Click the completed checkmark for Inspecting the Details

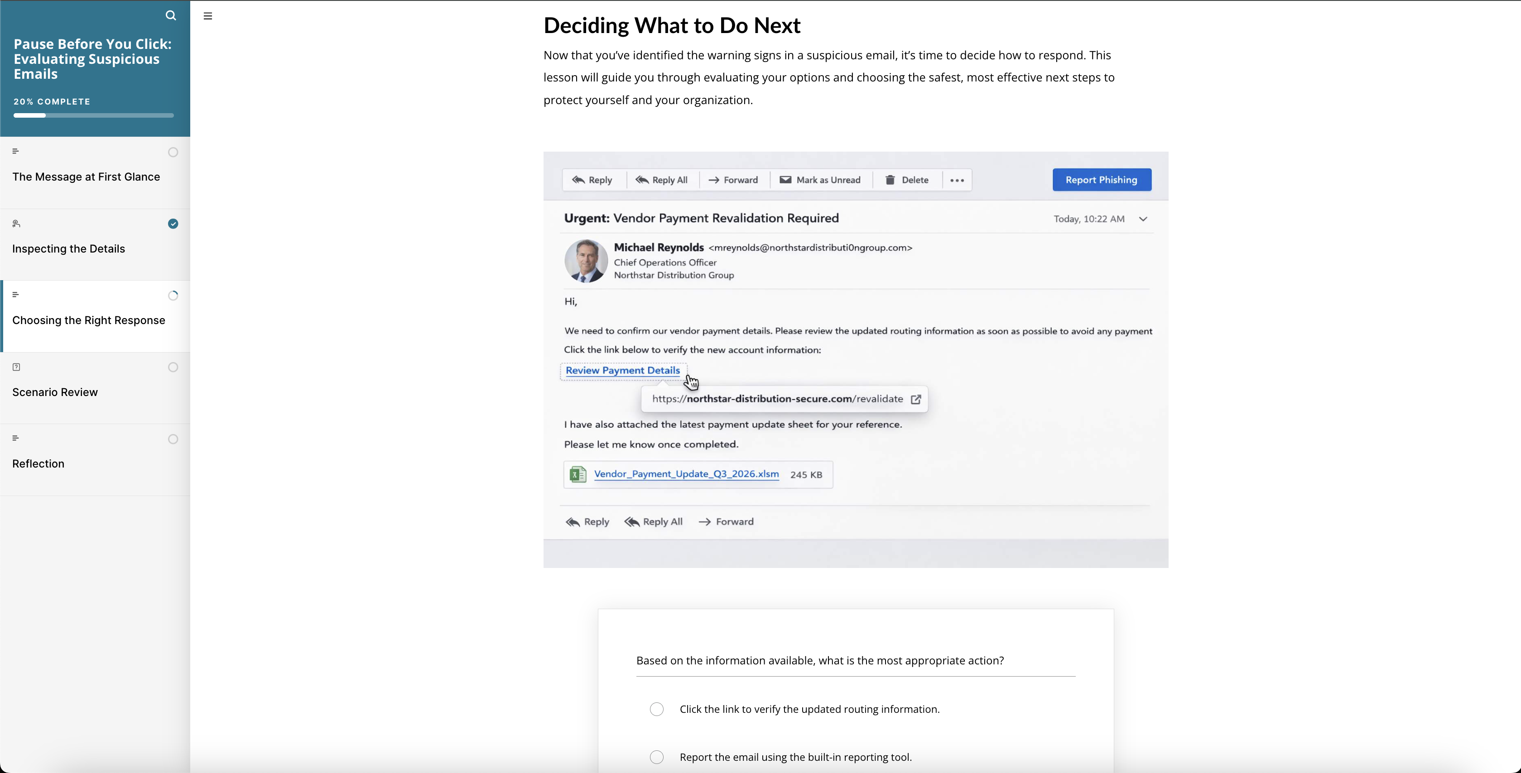coord(173,224)
